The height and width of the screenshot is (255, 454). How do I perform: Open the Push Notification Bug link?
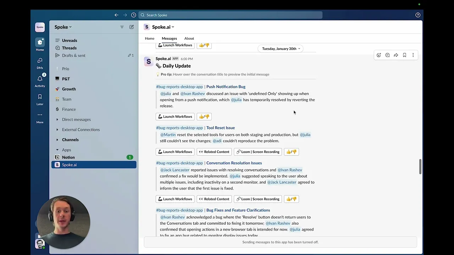coord(226,86)
